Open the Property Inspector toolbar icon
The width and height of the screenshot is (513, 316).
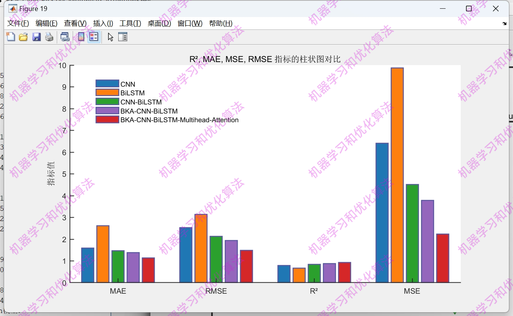[123, 37]
